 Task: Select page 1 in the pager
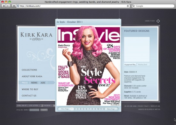point(72,109)
